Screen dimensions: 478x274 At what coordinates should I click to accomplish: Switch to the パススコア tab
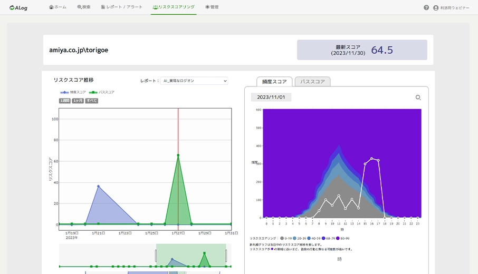(x=312, y=82)
